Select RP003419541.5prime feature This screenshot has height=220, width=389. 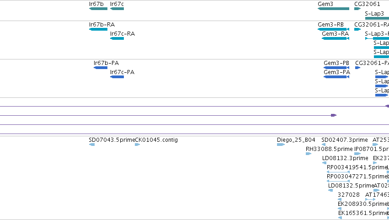338,172
